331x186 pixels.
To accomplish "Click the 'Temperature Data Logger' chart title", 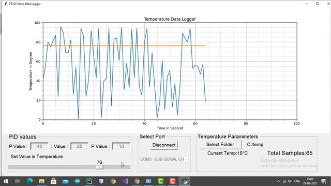I will [170, 19].
